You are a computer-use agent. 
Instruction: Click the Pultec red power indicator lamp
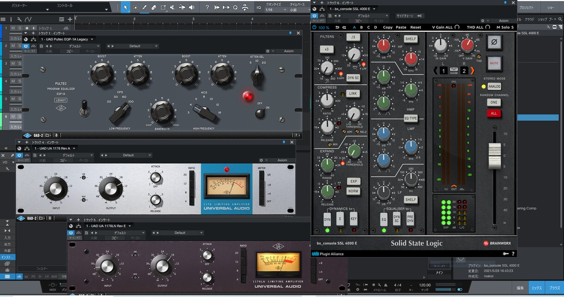248,96
